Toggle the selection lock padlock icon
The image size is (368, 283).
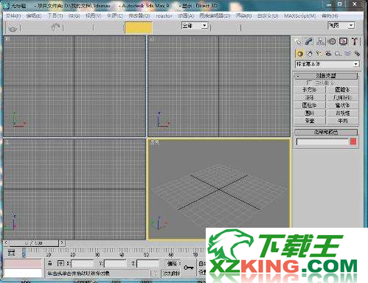[50, 263]
